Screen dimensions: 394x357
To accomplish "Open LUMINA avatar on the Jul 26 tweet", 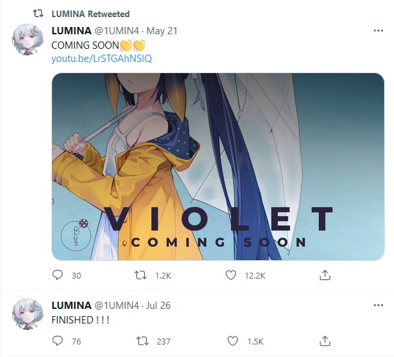I will tap(28, 314).
